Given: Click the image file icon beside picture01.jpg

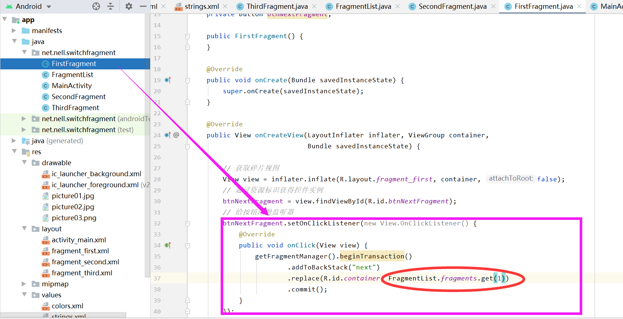Looking at the screenshot, I should [46, 196].
